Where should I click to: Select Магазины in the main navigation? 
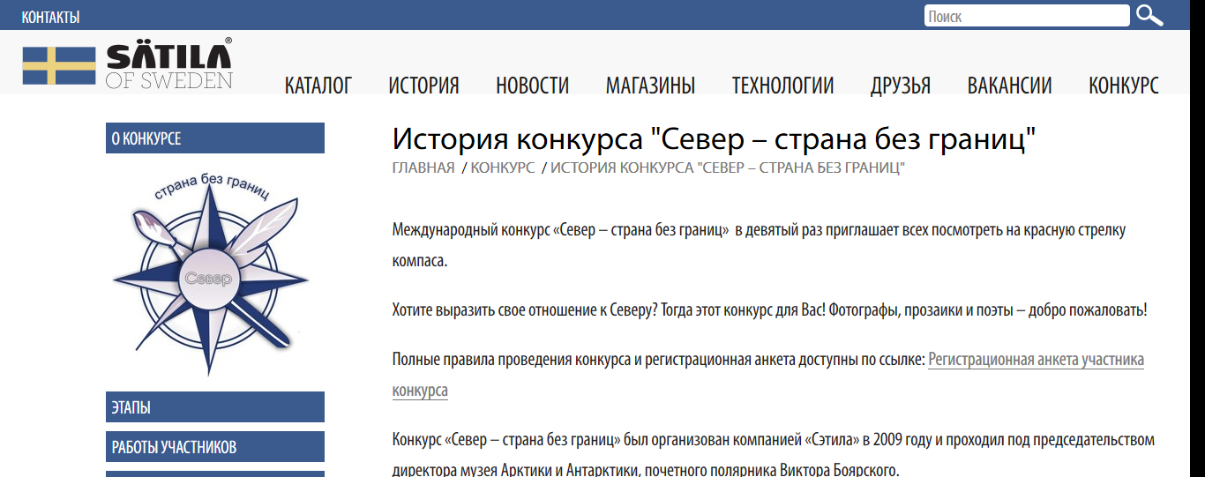pos(650,86)
